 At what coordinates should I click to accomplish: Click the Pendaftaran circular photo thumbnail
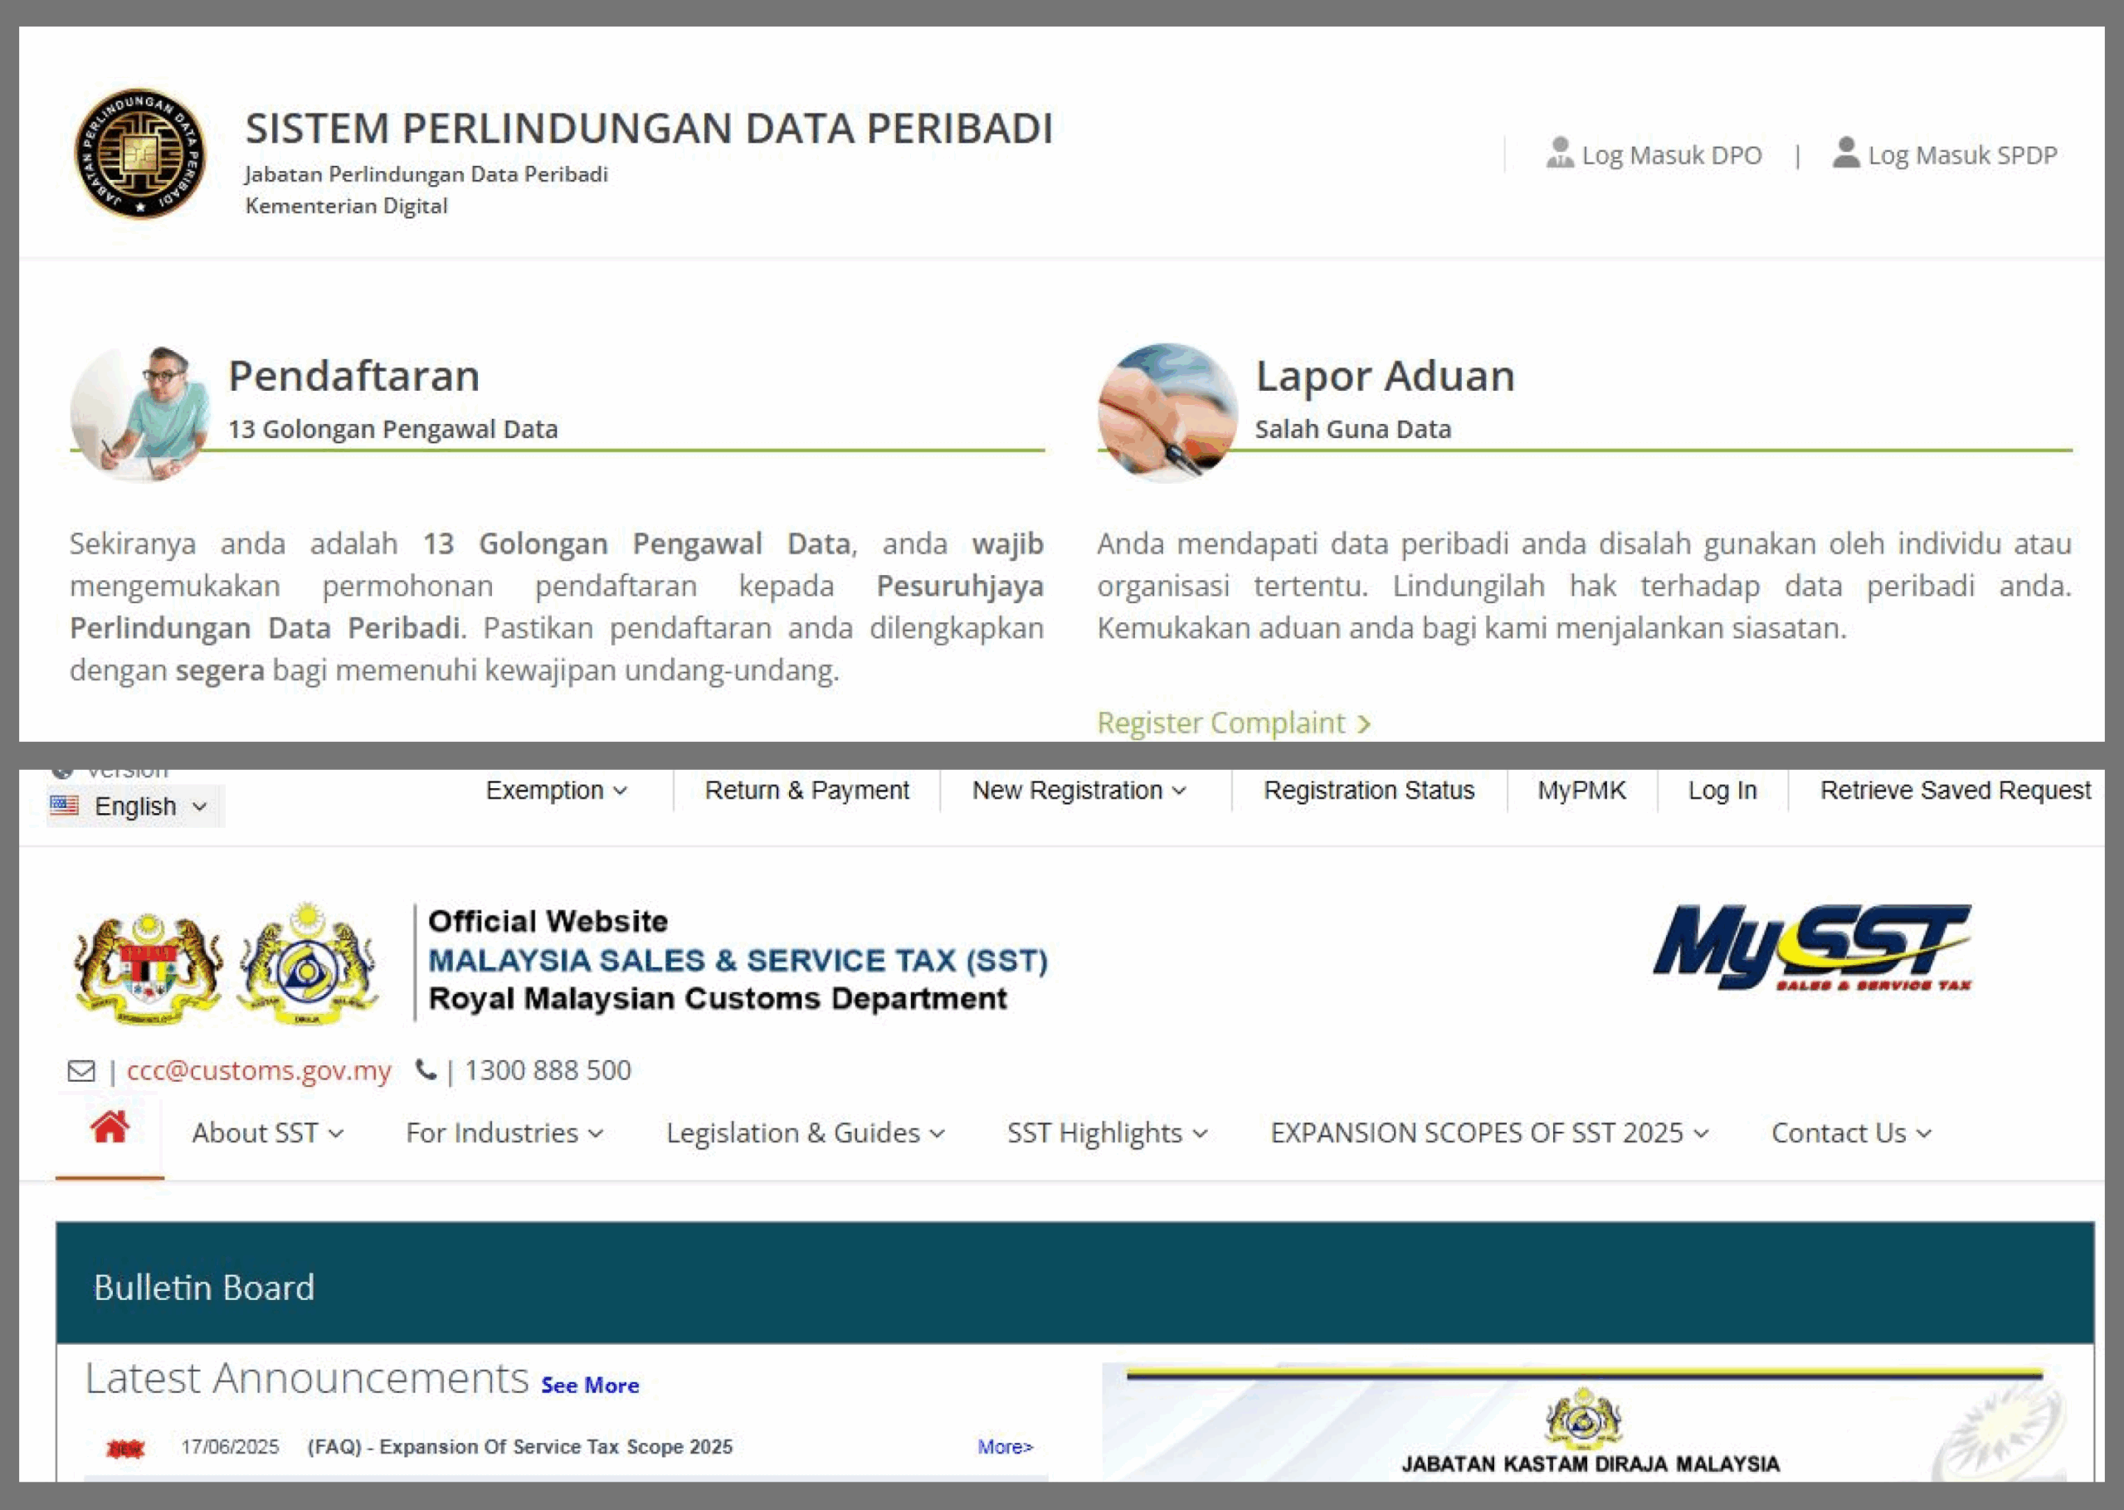pyautogui.click(x=140, y=413)
